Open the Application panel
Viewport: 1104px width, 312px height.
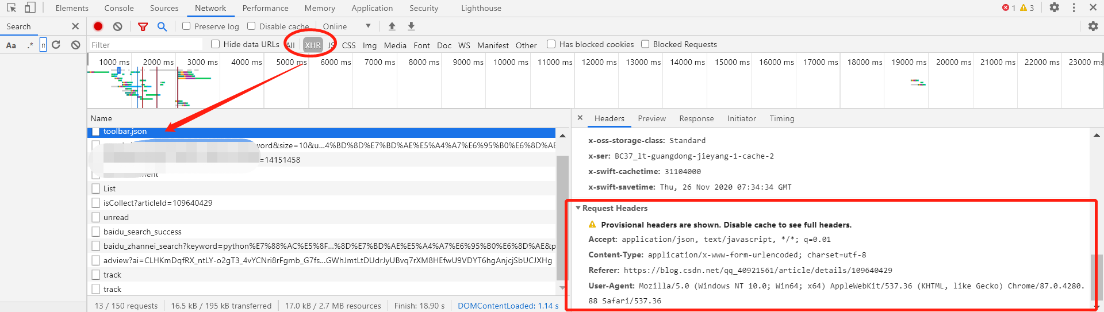373,8
